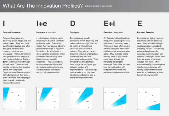The image size is (169, 116).
Task: Click the 'click on the bar to learn more' hint
Action: tap(98, 6)
